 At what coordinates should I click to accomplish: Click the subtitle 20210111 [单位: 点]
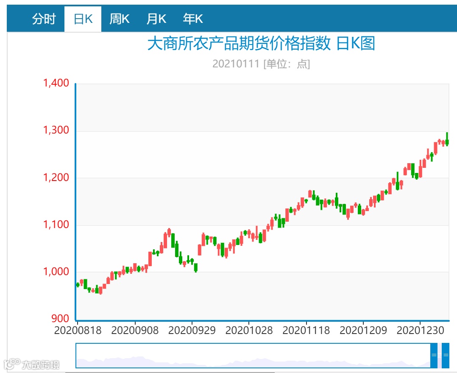coord(261,64)
